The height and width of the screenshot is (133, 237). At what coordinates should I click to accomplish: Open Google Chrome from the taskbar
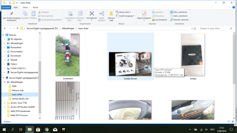click(x=46, y=129)
